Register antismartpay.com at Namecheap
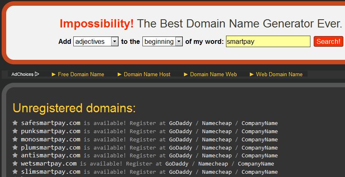 [217, 156]
